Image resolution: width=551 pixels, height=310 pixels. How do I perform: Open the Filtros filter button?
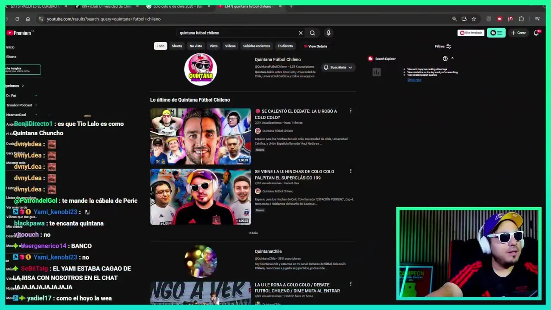pos(443,46)
